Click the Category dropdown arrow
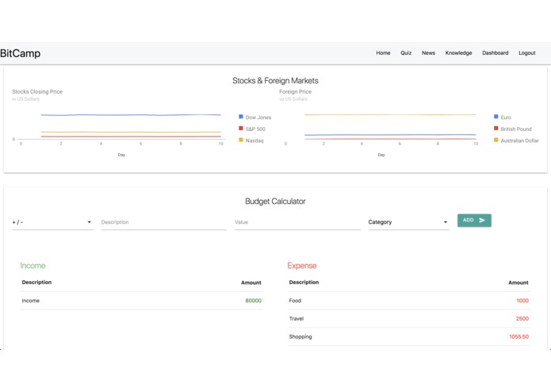The height and width of the screenshot is (392, 551). pyautogui.click(x=446, y=222)
